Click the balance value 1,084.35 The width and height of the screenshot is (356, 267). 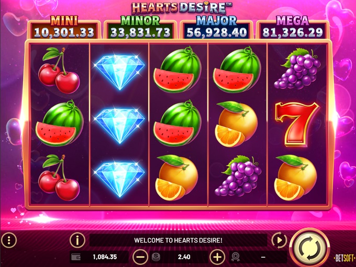coord(105,257)
